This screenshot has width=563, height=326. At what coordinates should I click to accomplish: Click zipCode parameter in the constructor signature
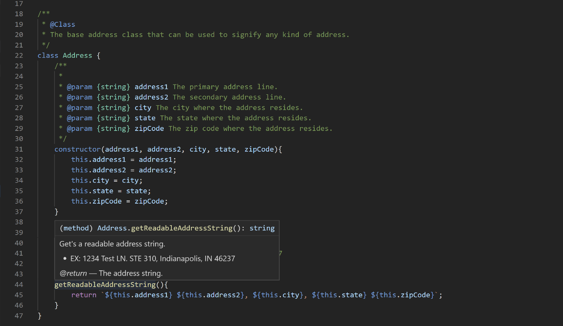[259, 149]
